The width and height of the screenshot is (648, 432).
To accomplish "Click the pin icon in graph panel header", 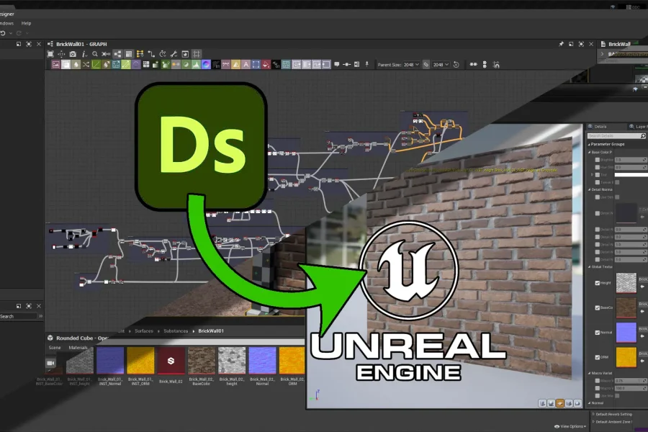I will click(561, 44).
